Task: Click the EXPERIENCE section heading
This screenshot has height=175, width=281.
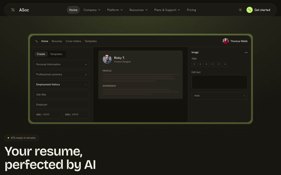Action: 109,86
